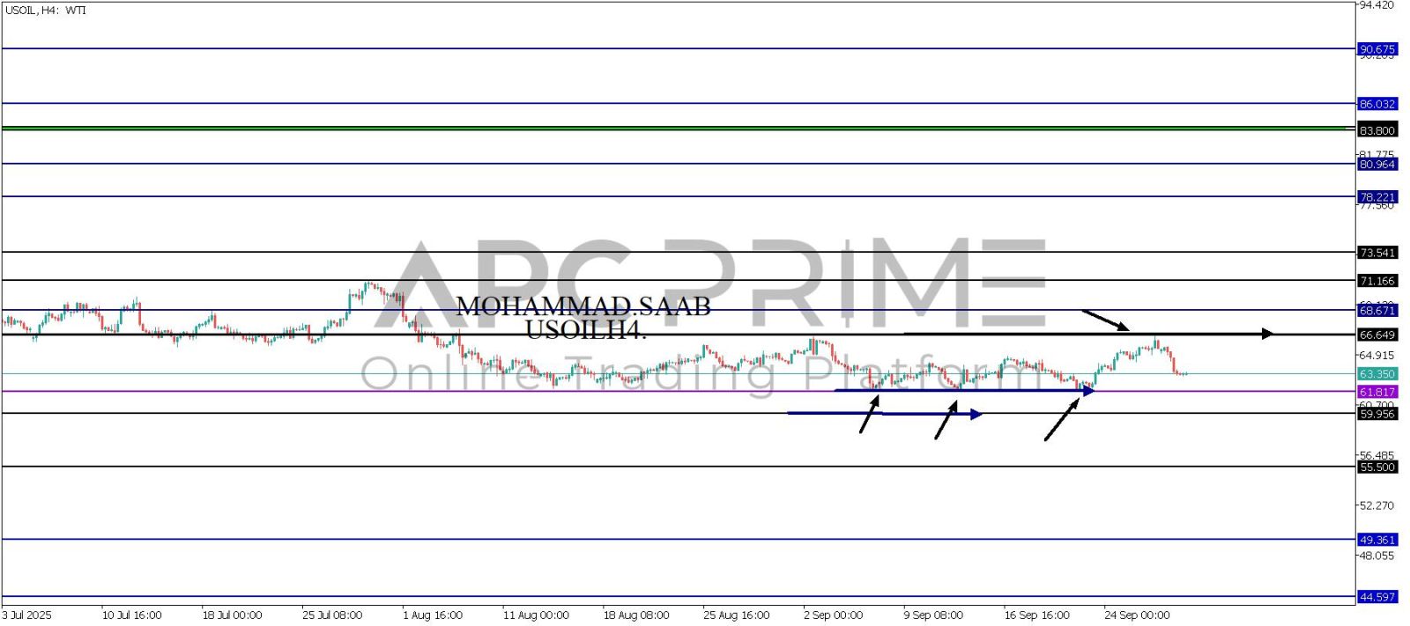
Task: Select the 86.032 horizontal line price tag
Action: coord(1377,104)
